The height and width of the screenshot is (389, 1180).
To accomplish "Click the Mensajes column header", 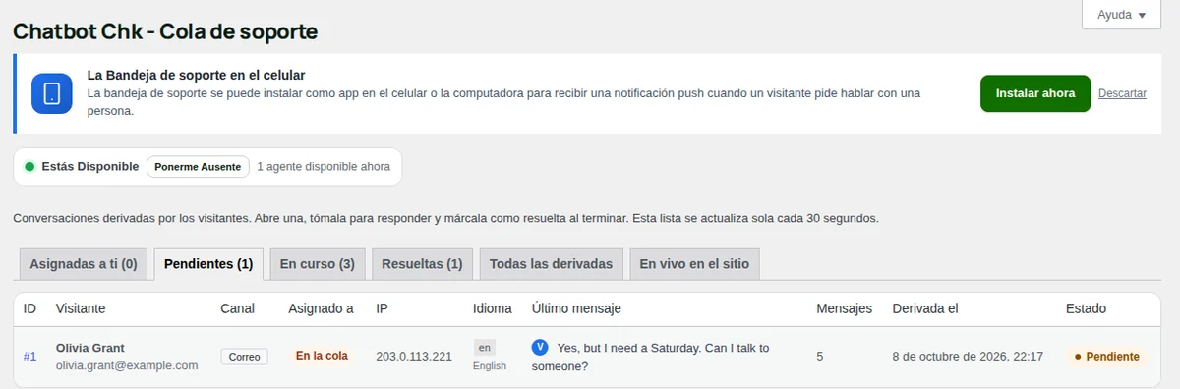I will tap(845, 308).
